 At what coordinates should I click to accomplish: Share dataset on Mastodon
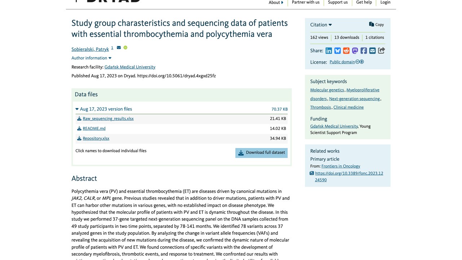pyautogui.click(x=355, y=51)
